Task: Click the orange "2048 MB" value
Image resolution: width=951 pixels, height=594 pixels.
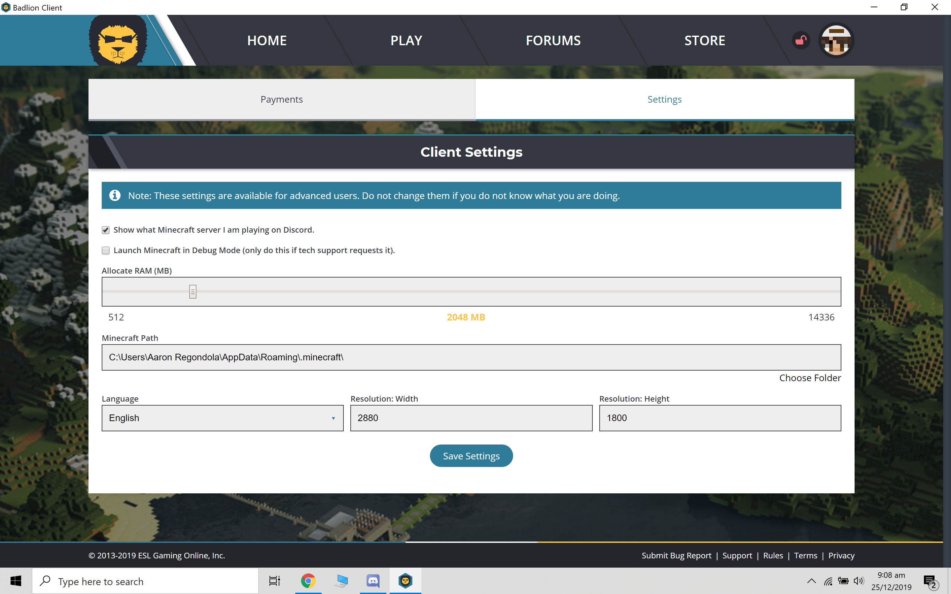Action: click(x=466, y=317)
